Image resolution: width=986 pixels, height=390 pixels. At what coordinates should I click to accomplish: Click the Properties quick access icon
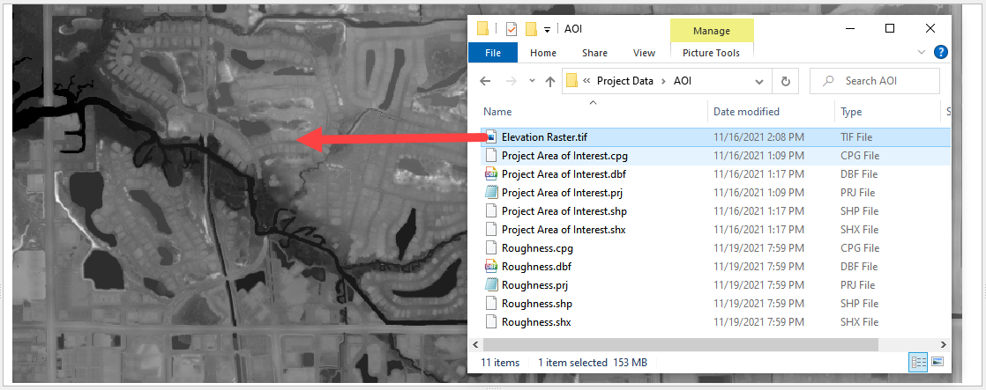[x=512, y=28]
